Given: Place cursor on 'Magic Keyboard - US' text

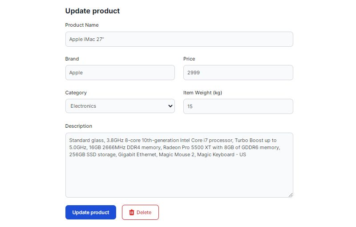Looking at the screenshot, I should [x=221, y=154].
